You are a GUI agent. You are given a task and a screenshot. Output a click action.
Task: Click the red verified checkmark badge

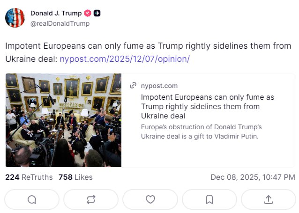87,13
